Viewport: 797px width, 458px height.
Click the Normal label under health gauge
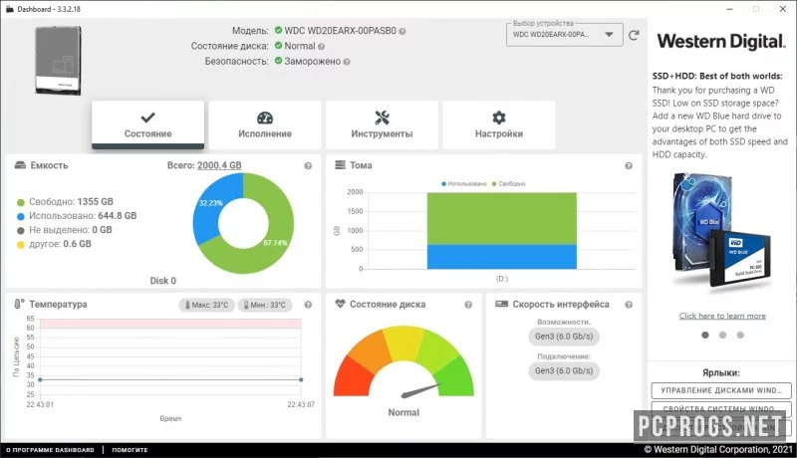[403, 413]
